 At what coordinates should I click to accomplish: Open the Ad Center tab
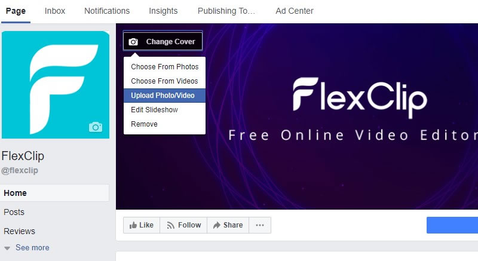pyautogui.click(x=295, y=11)
